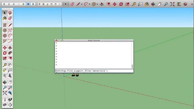Choose Protractor tool in left palette
194x109 pixels.
pos(5,70)
